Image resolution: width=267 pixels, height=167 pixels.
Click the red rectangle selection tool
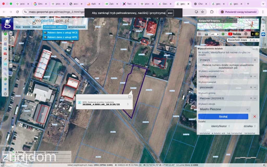click(x=5, y=54)
